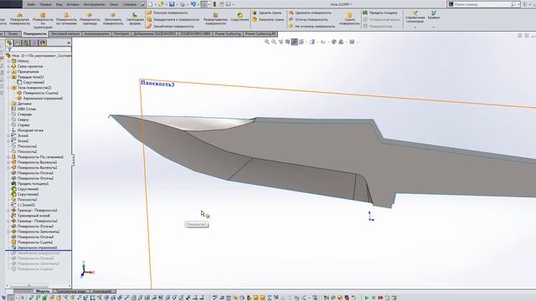This screenshot has height=301, width=536.
Task: Choose Thicken (Придать толщину) in ribbon
Action: [380, 13]
